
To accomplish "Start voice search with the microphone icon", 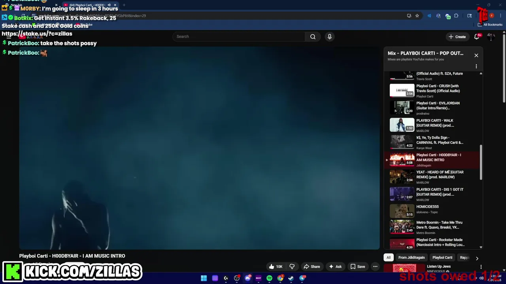I will click(330, 37).
